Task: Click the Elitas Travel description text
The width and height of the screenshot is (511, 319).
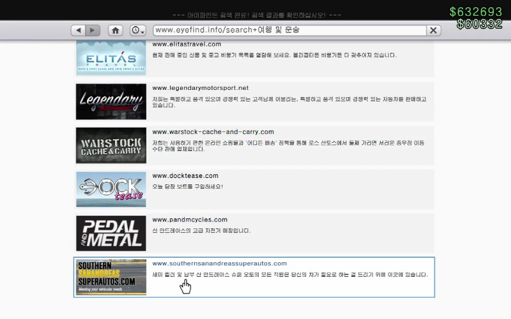Action: coord(275,56)
